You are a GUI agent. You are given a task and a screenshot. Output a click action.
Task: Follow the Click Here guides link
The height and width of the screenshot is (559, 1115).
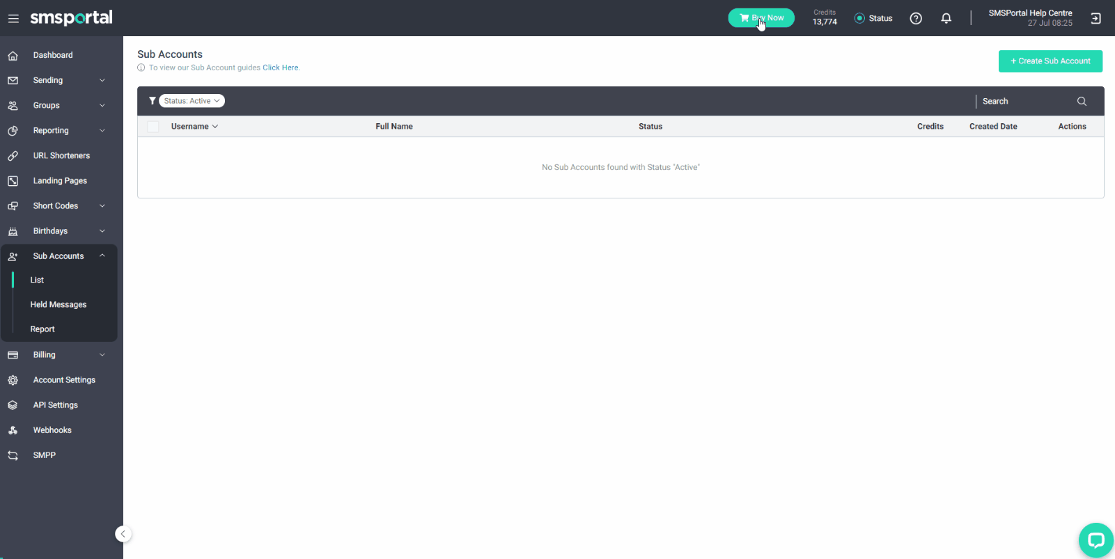(281, 68)
